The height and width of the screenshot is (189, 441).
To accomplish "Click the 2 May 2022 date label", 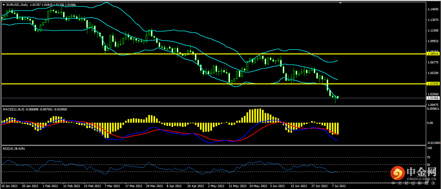I will pyautogui.click(x=216, y=186).
